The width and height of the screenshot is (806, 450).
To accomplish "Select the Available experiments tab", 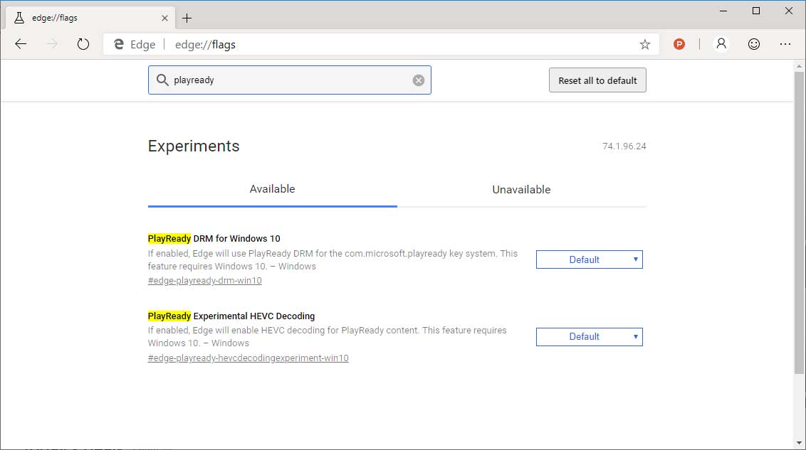I will point(272,189).
